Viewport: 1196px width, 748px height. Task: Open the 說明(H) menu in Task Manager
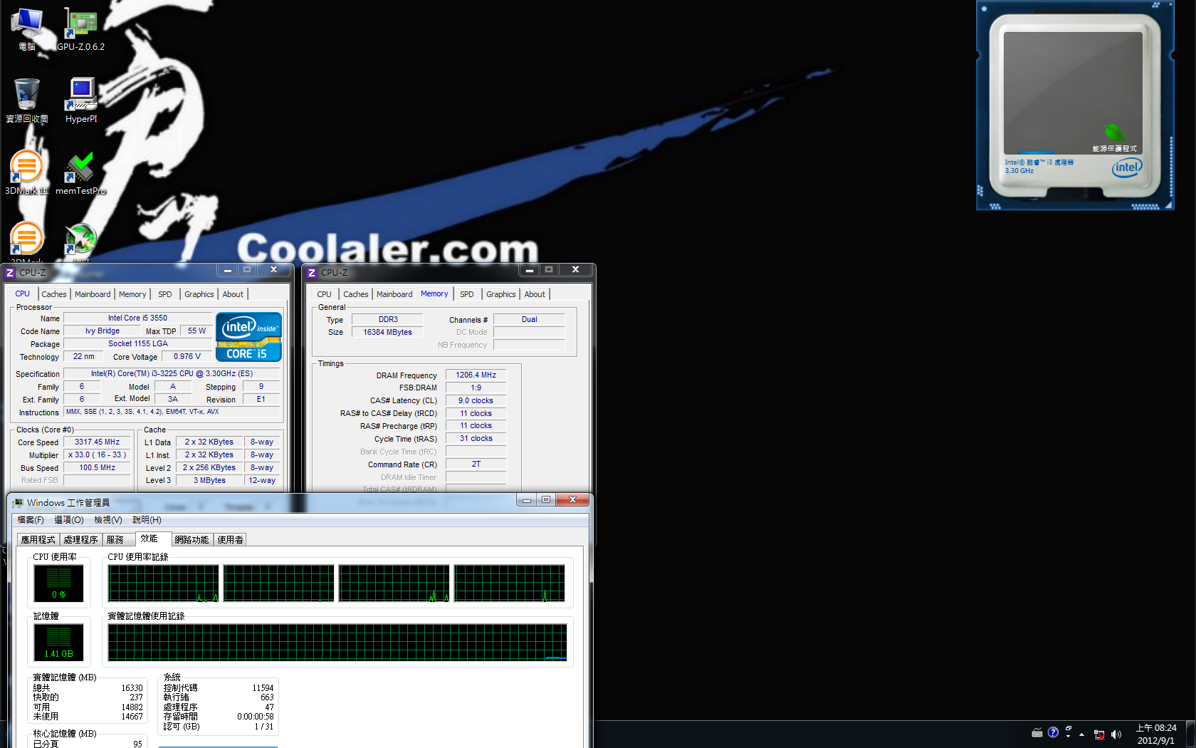point(147,520)
